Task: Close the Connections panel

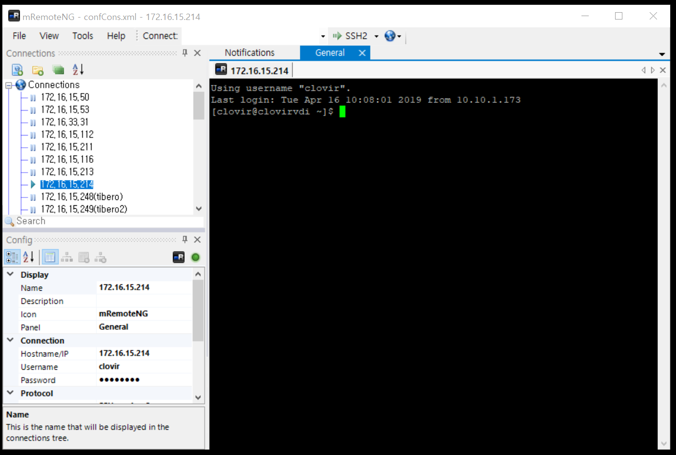Action: pyautogui.click(x=197, y=53)
